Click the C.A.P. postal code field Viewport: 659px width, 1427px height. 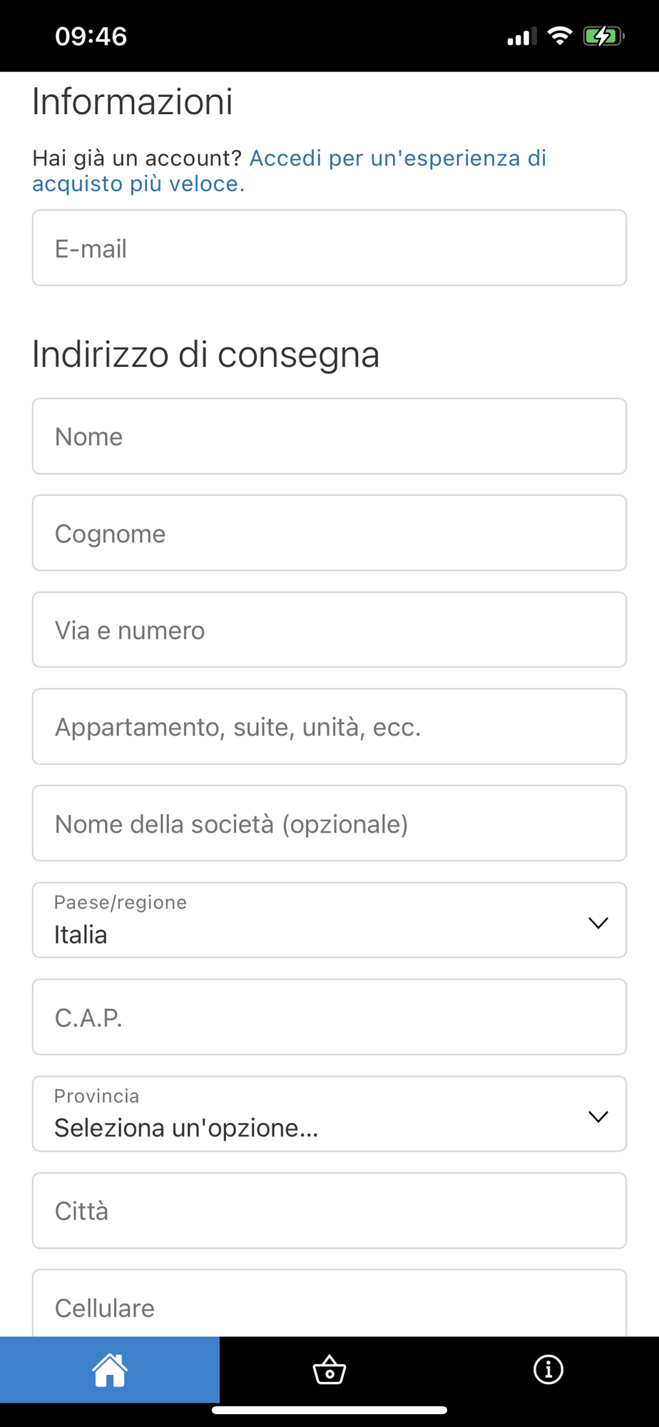tap(329, 1017)
